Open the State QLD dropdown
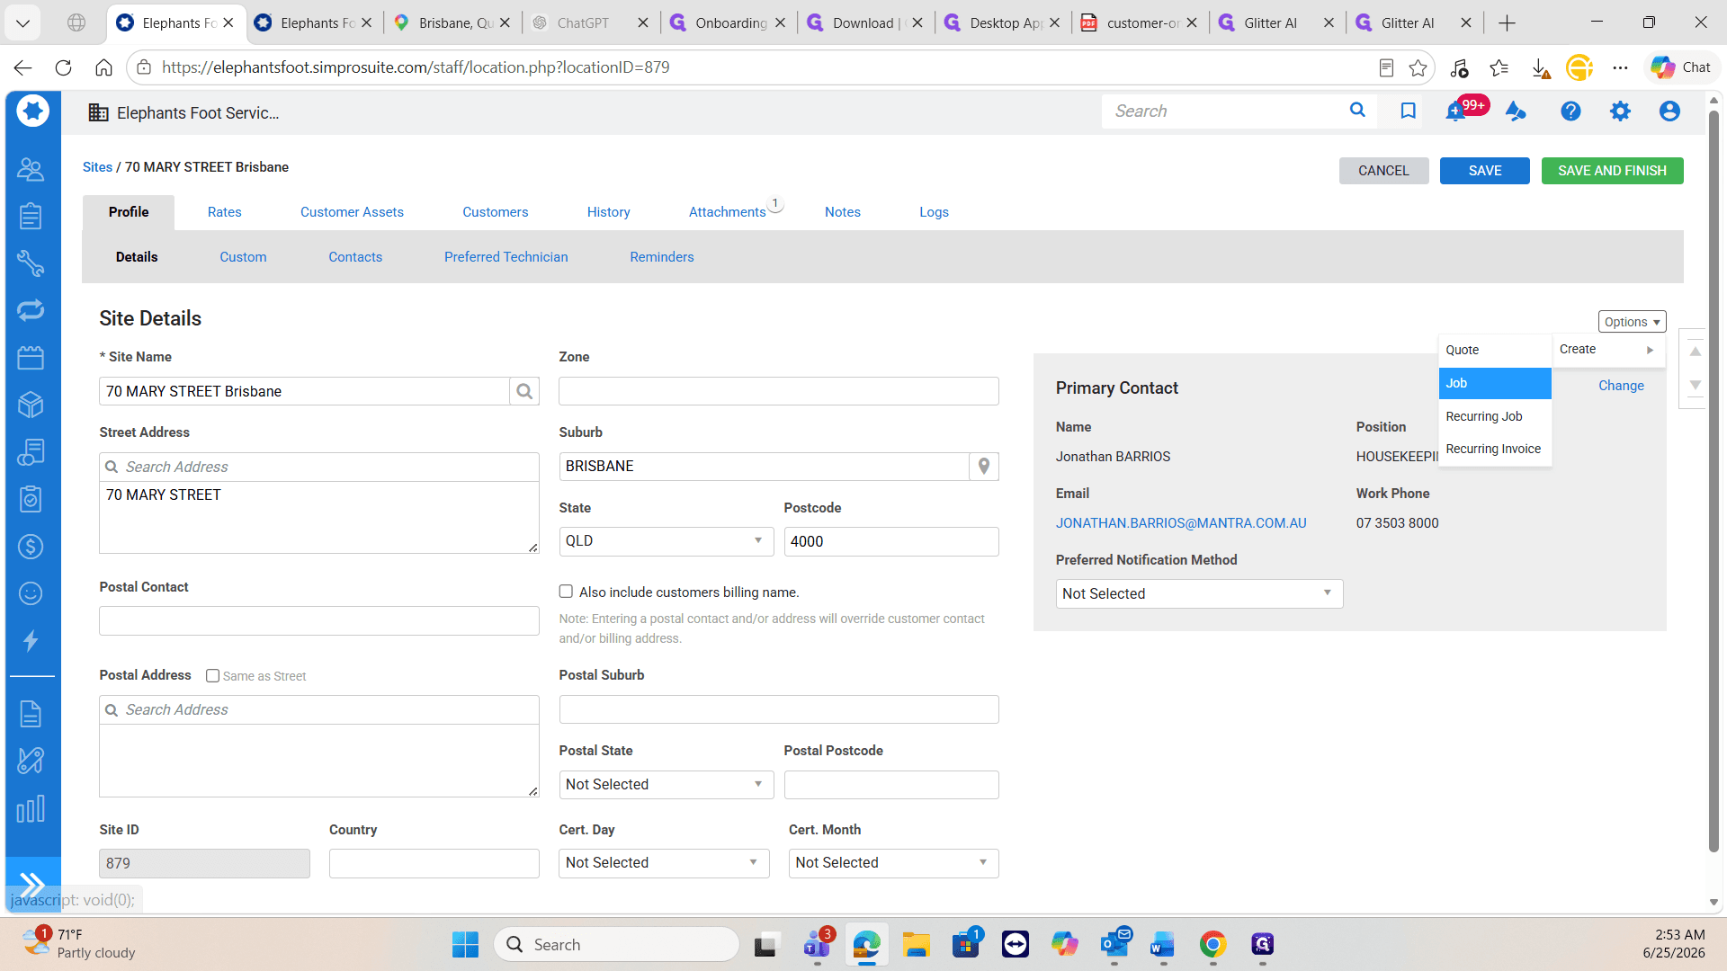Viewport: 1727px width, 971px height. (x=666, y=541)
